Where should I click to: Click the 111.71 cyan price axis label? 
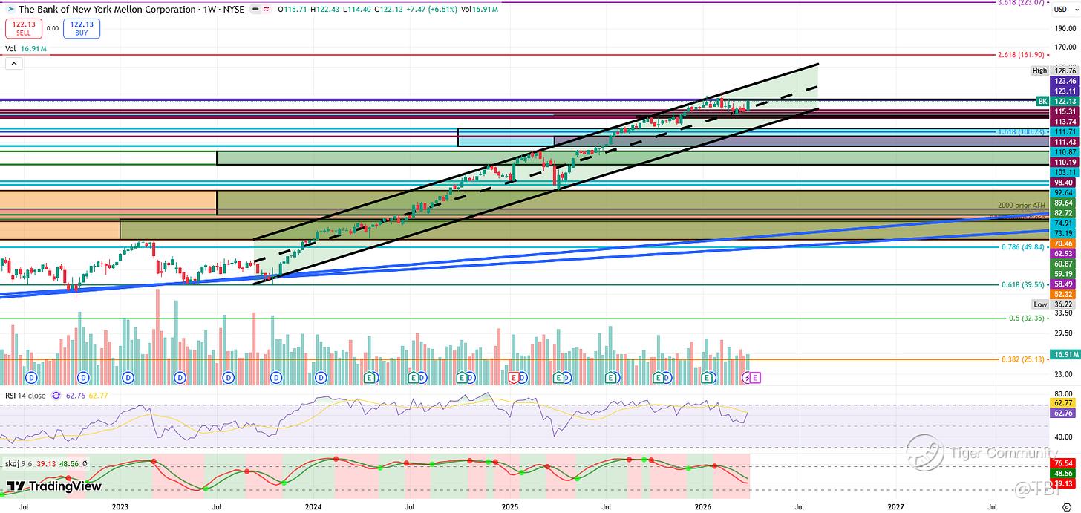(x=1065, y=131)
